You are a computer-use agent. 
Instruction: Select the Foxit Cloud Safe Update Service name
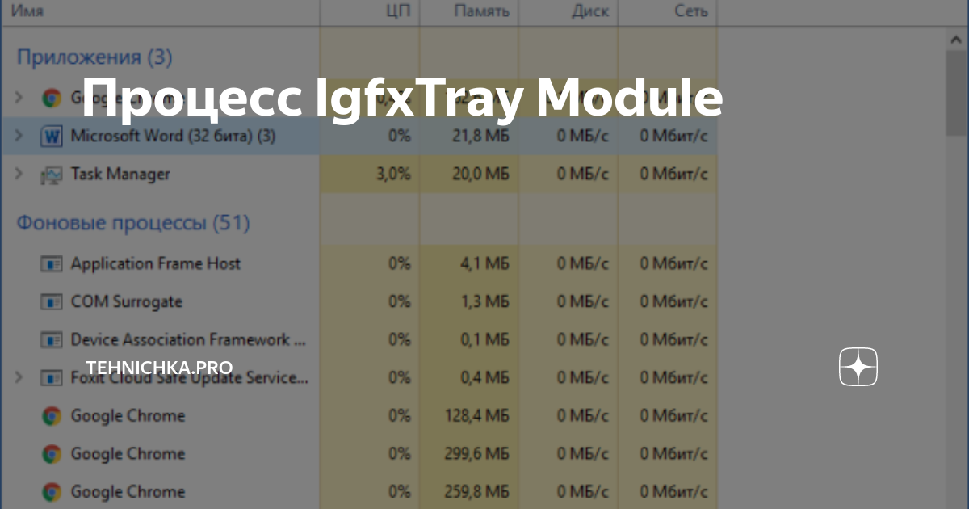point(190,377)
